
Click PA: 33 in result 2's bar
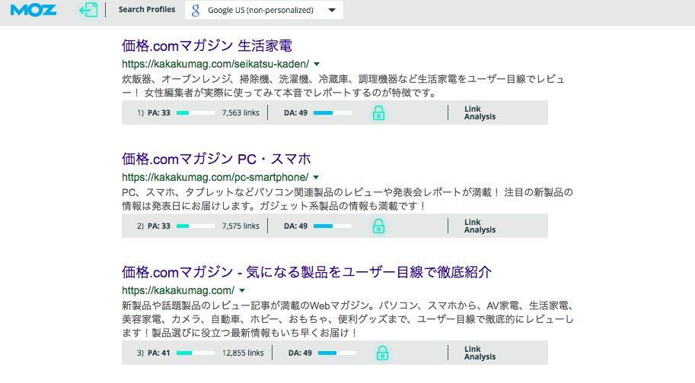(158, 226)
